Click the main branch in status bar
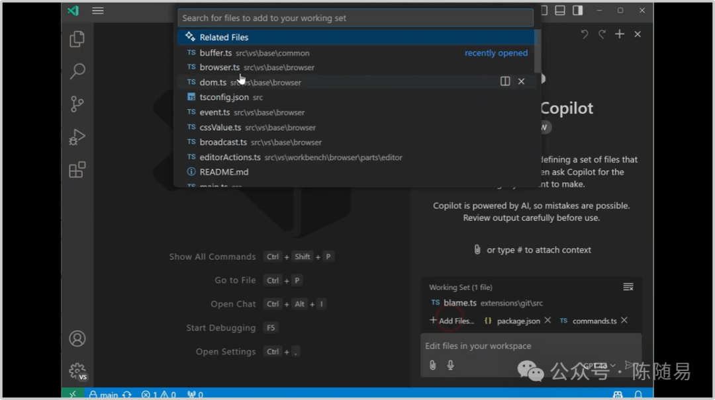 [104, 395]
